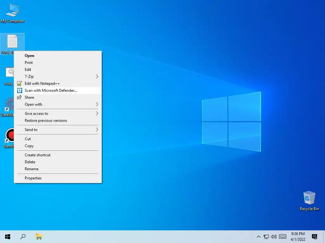Click the network status tray icon
325x243 pixels.
266,237
